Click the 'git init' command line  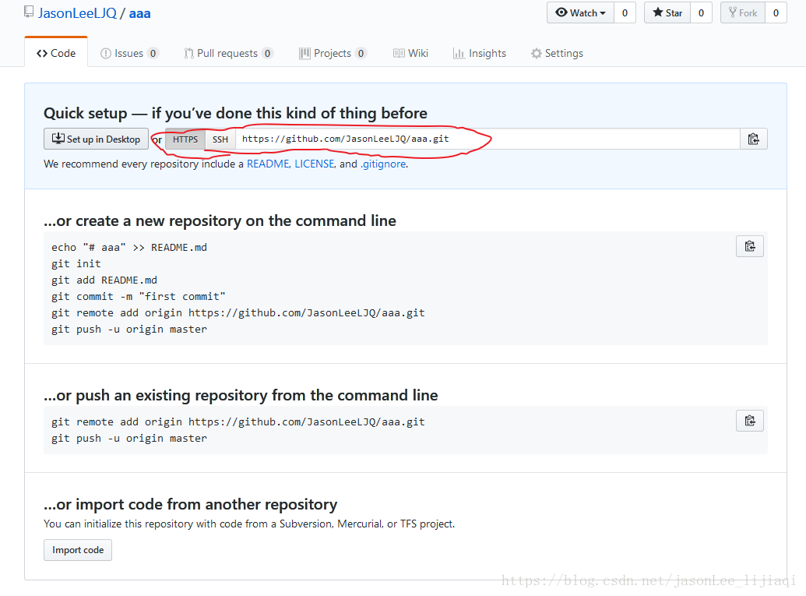click(x=76, y=264)
